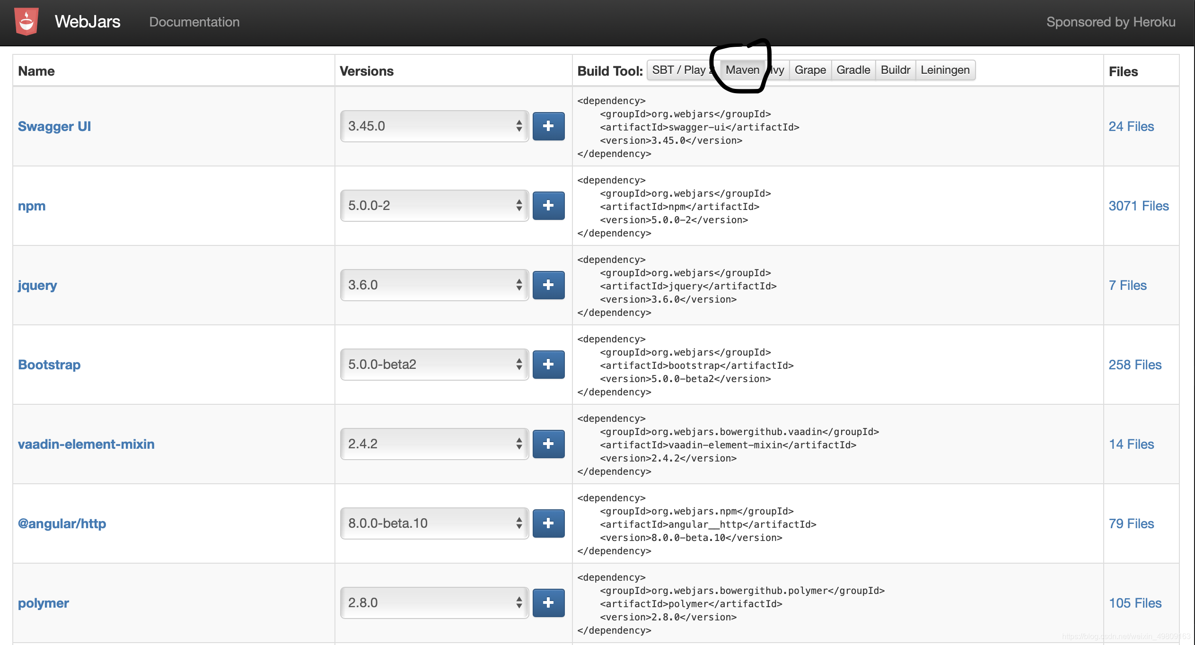Click the jquery artifactId line
The image size is (1195, 645).
click(x=688, y=286)
